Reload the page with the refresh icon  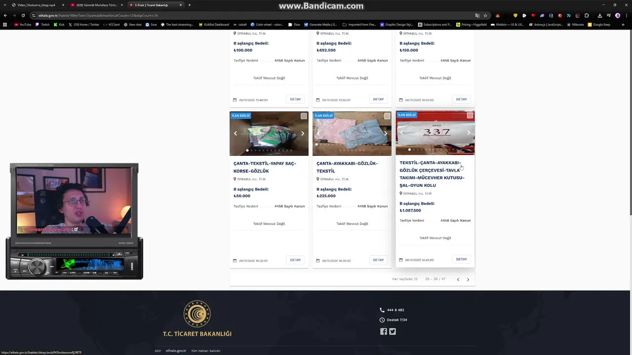pyautogui.click(x=23, y=15)
